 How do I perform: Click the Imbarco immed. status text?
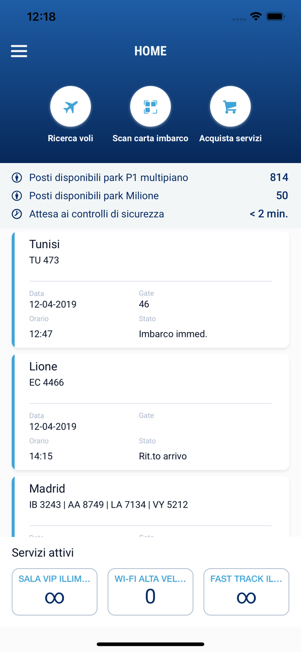click(172, 334)
